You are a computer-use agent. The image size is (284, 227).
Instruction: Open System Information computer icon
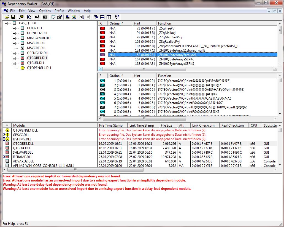coord(67,17)
